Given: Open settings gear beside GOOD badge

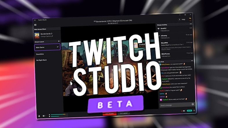Looking at the screenshot, I should point(194,110).
